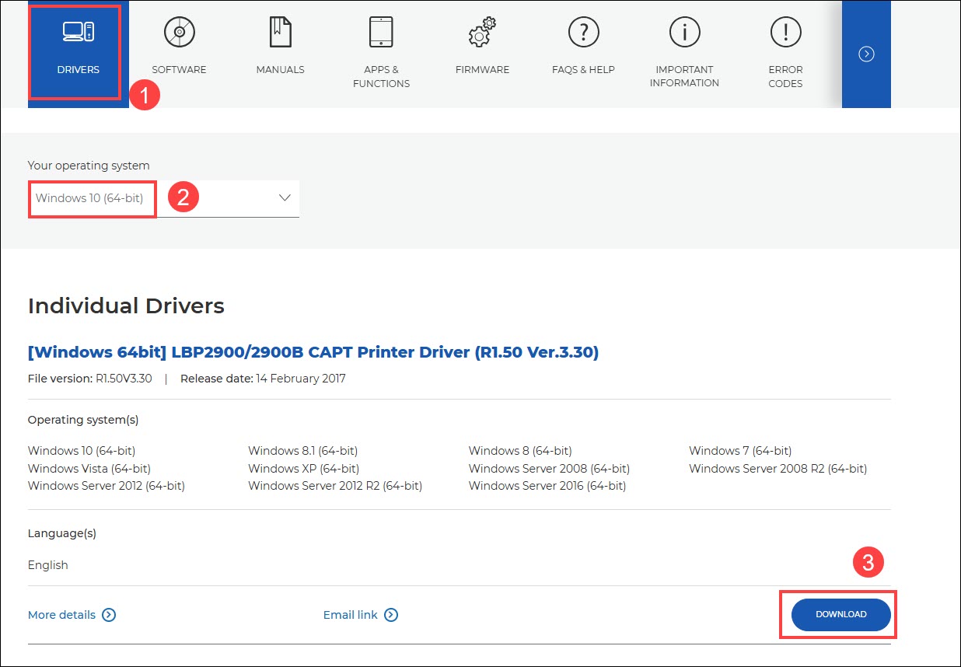Click the 'Your operating system' label
Screen dimensions: 961x667
89,166
